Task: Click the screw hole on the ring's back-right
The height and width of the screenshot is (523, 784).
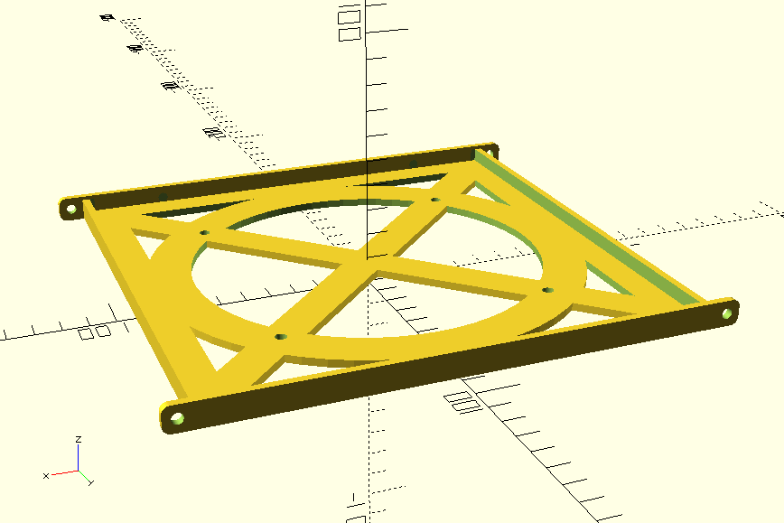Action: [x=434, y=200]
